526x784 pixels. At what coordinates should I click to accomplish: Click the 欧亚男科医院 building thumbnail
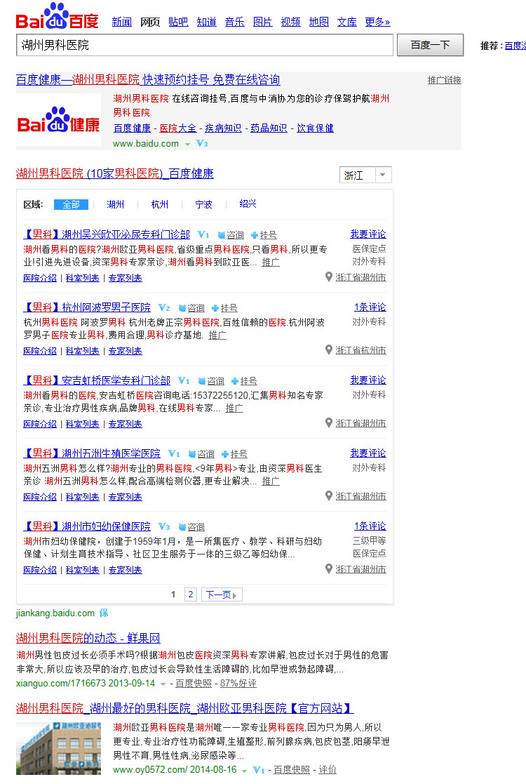58,748
